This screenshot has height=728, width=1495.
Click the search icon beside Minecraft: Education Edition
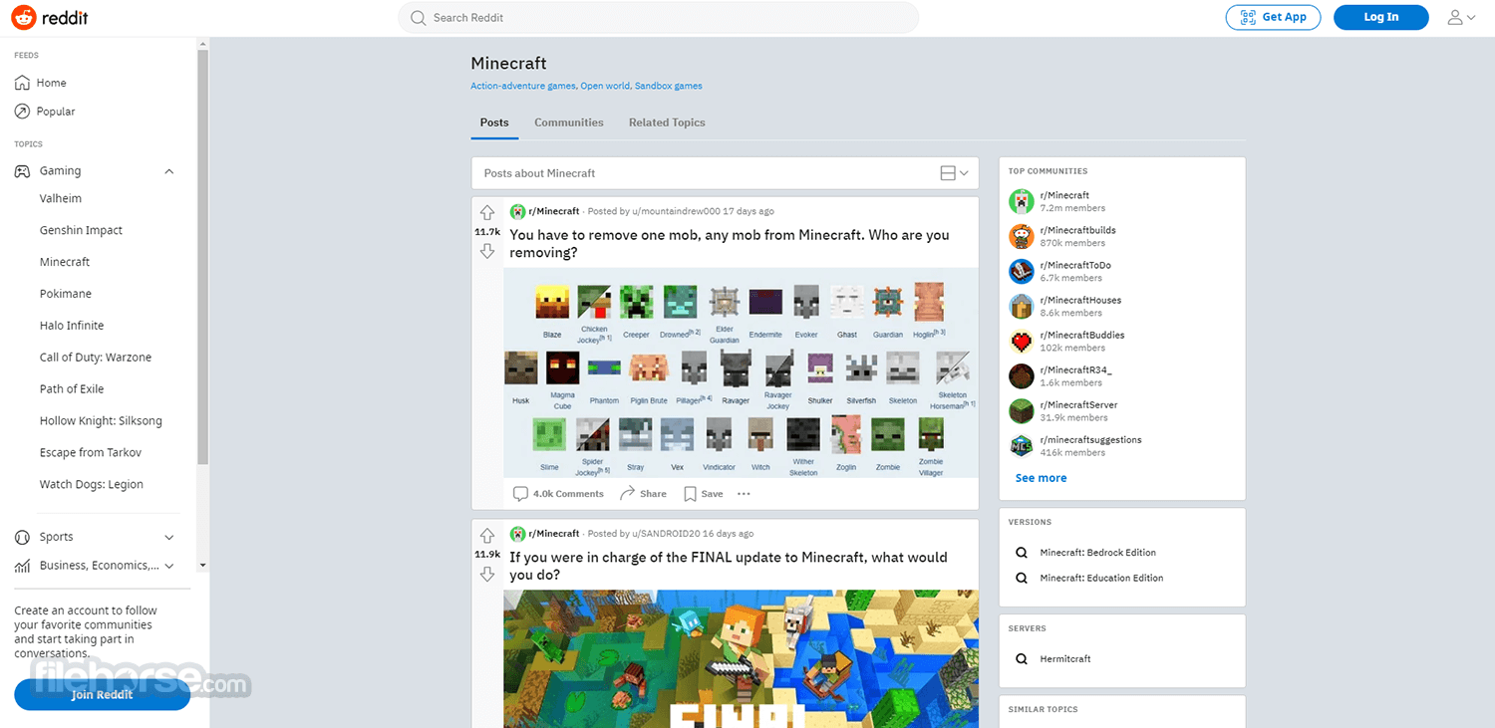click(x=1021, y=579)
